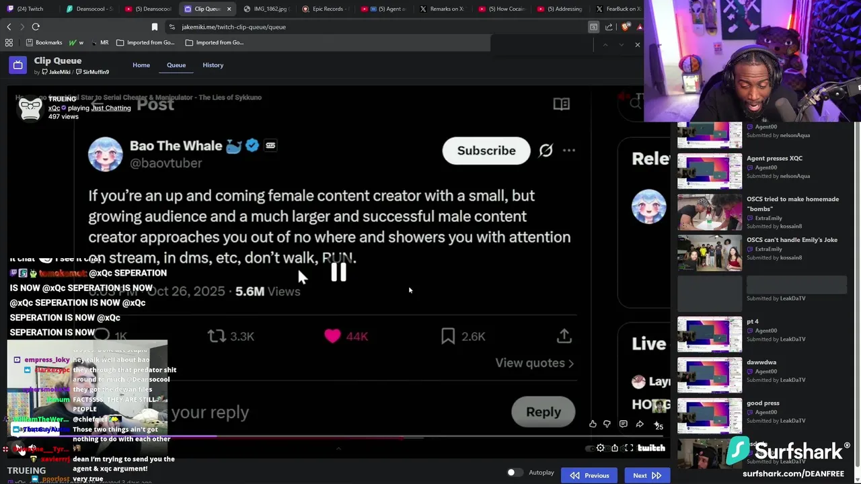Reload the page with the refresh icon
Image resolution: width=861 pixels, height=484 pixels.
coord(36,27)
